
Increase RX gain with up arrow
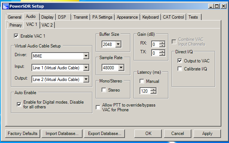pyautogui.click(x=162, y=43)
